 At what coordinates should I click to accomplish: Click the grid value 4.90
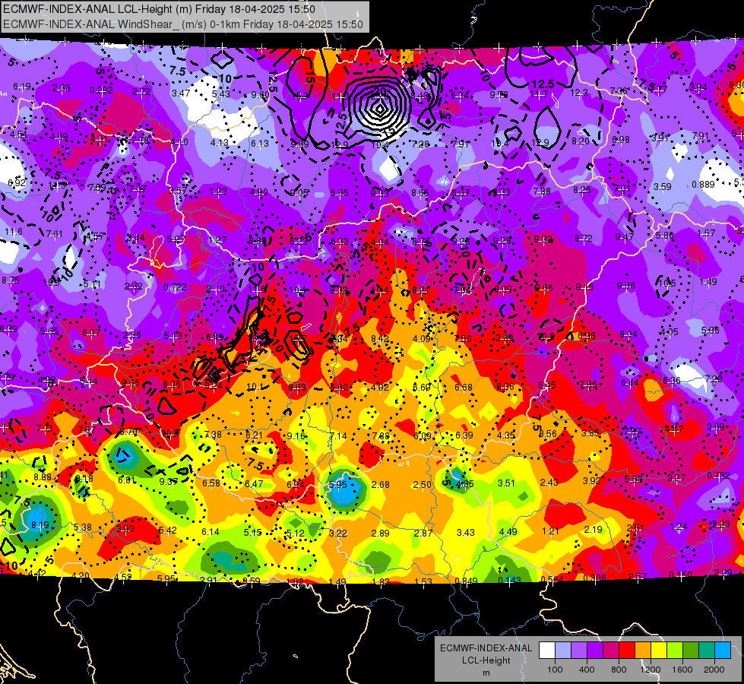tap(259, 192)
